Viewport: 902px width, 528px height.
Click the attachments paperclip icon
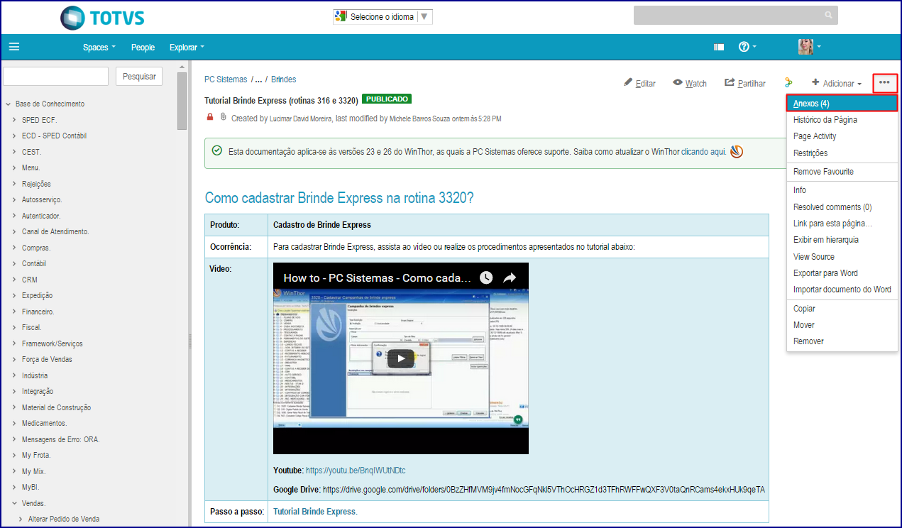223,117
